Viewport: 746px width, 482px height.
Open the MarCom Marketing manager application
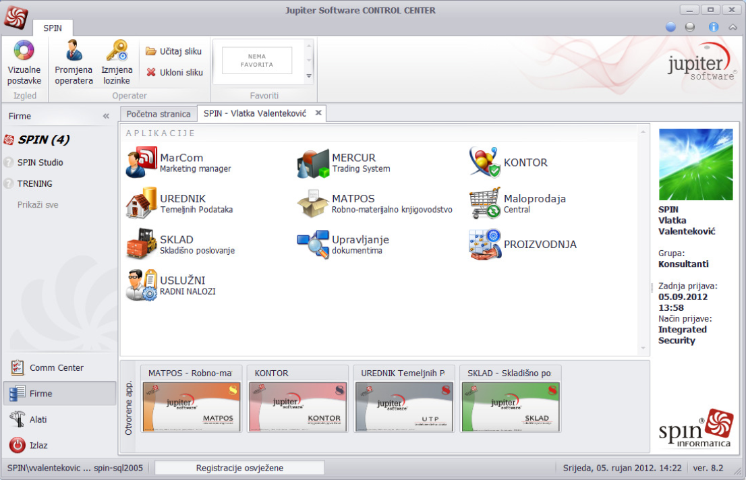[x=142, y=164]
